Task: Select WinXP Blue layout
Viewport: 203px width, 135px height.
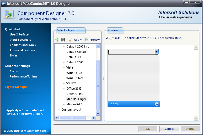Action: 74,73
